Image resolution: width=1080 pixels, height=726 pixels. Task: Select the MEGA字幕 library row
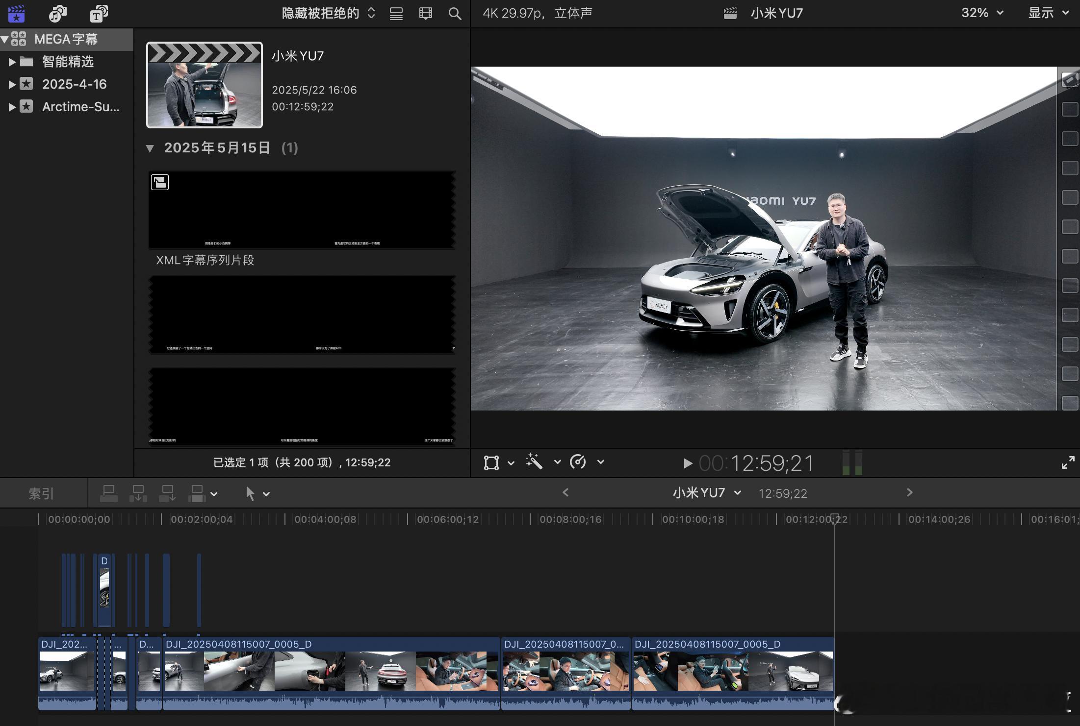click(66, 39)
